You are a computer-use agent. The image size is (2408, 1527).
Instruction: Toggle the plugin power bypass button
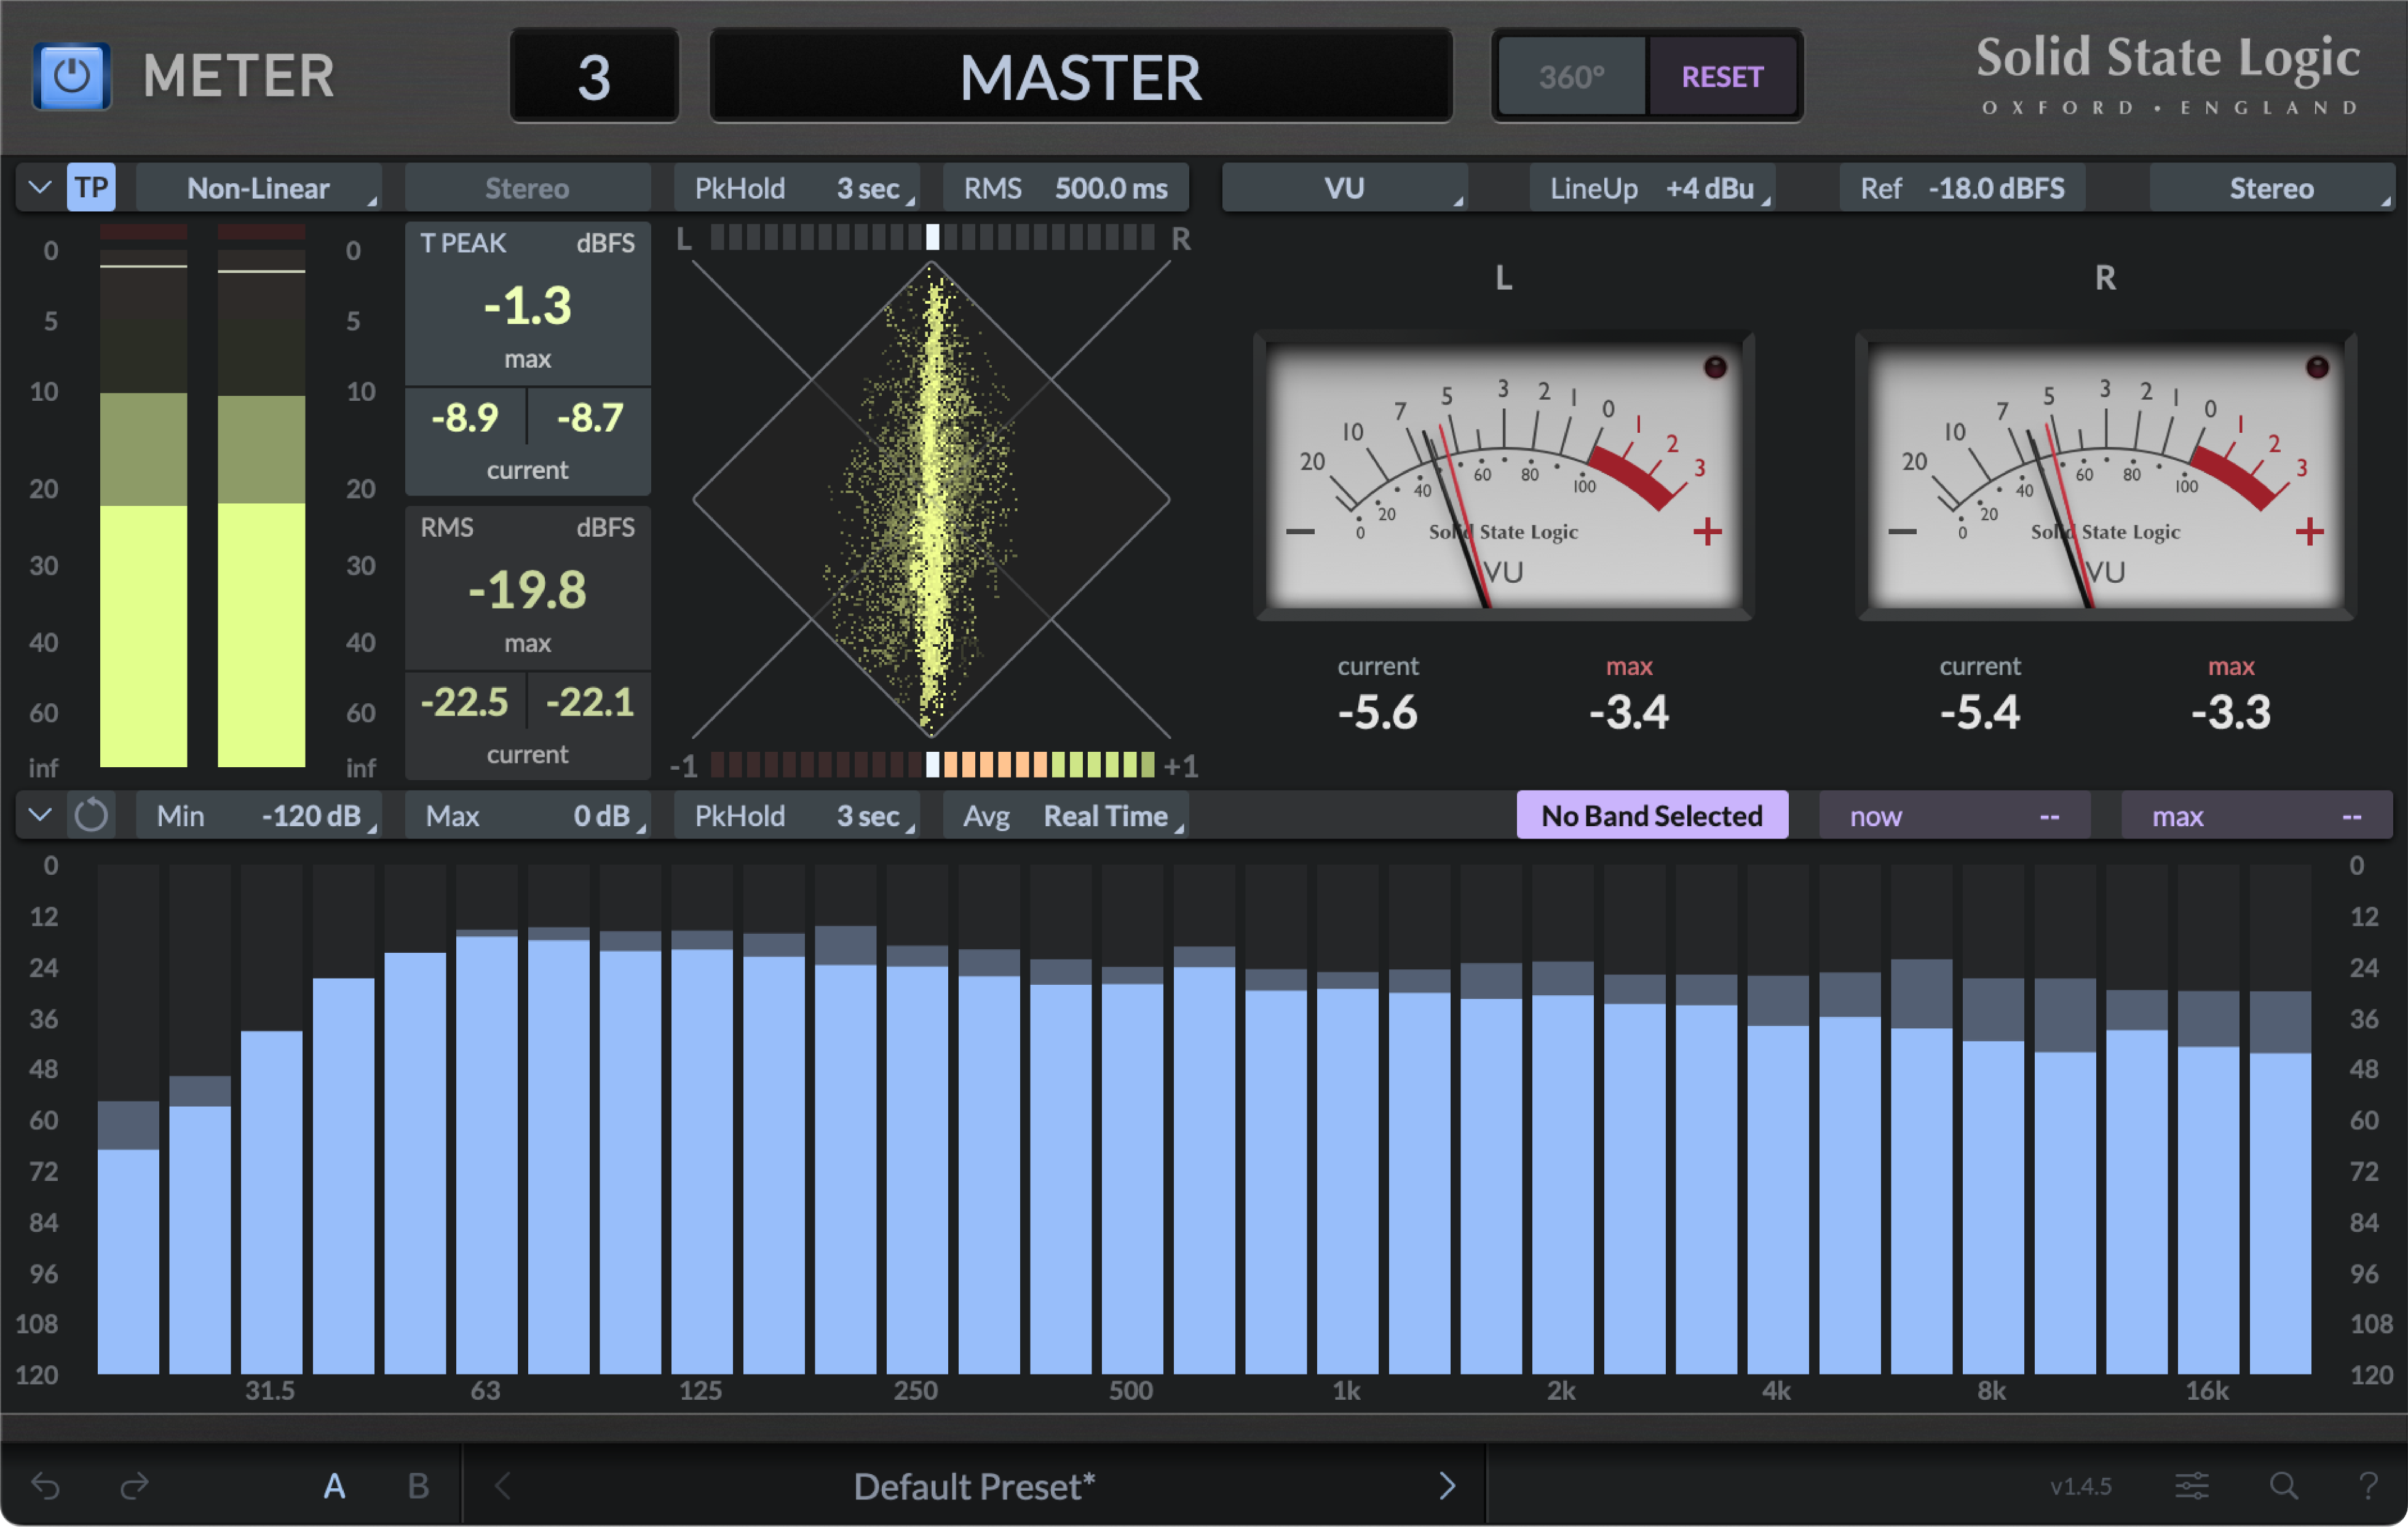[71, 76]
